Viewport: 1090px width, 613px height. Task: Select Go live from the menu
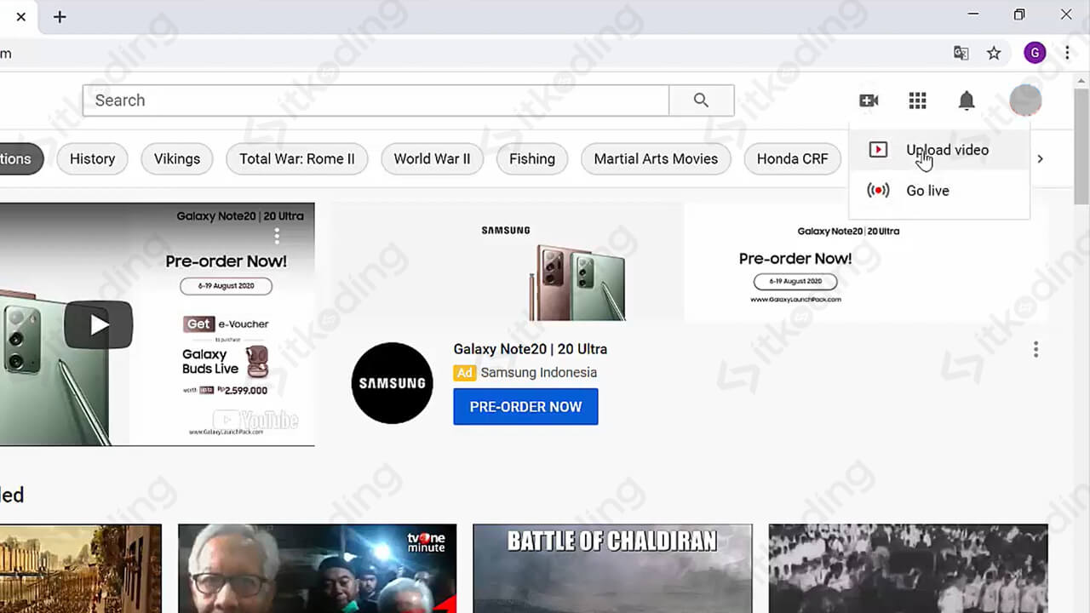click(x=939, y=191)
